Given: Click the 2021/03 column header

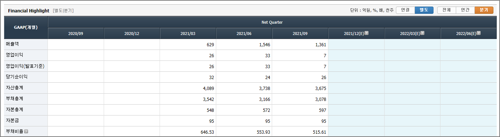Looking at the screenshot, I should pyautogui.click(x=188, y=34).
